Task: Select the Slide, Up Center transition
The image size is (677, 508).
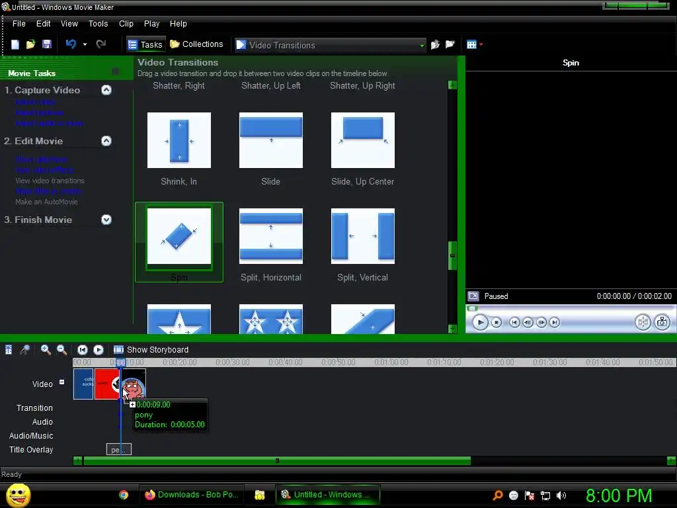Action: pyautogui.click(x=363, y=140)
